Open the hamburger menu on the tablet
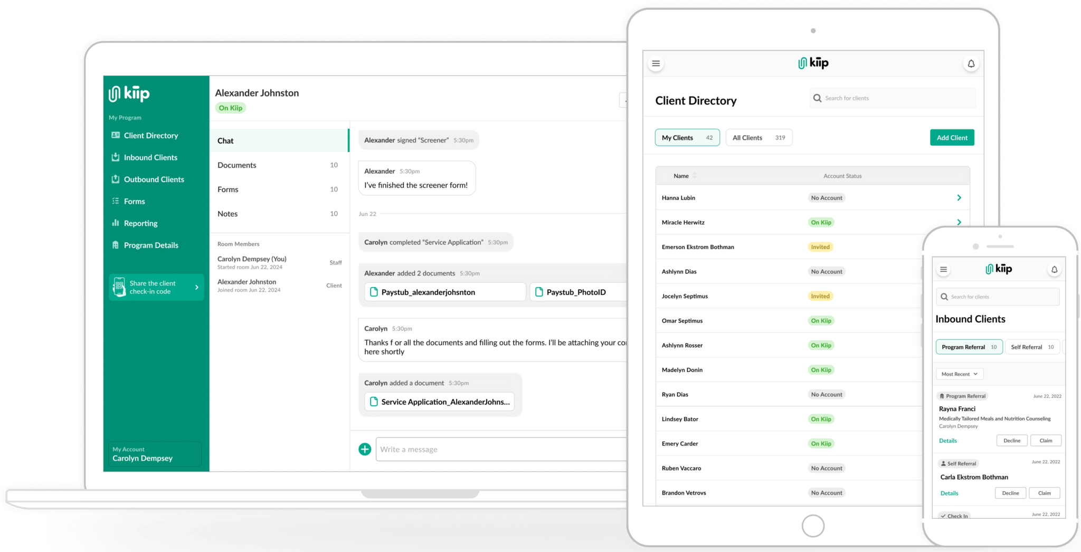 (656, 63)
